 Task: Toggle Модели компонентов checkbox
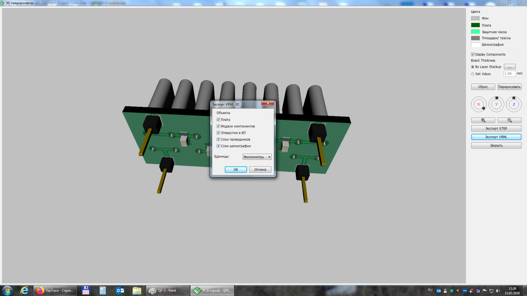click(x=218, y=126)
